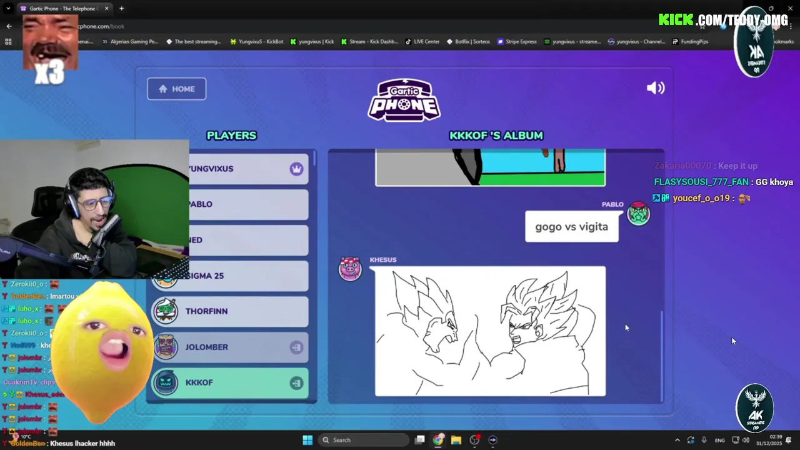
Task: Switch the ENG input language indicator
Action: pos(720,440)
